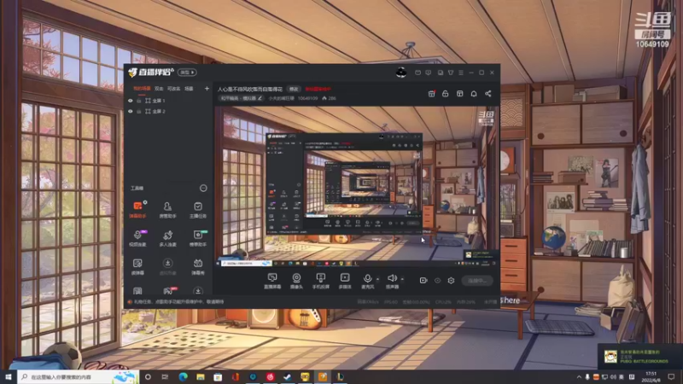The width and height of the screenshot is (683, 384).
Task: Open the hamburger menu in title bar
Action: 461,73
